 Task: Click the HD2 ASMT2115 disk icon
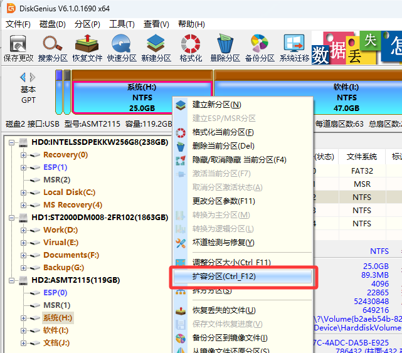[23, 280]
